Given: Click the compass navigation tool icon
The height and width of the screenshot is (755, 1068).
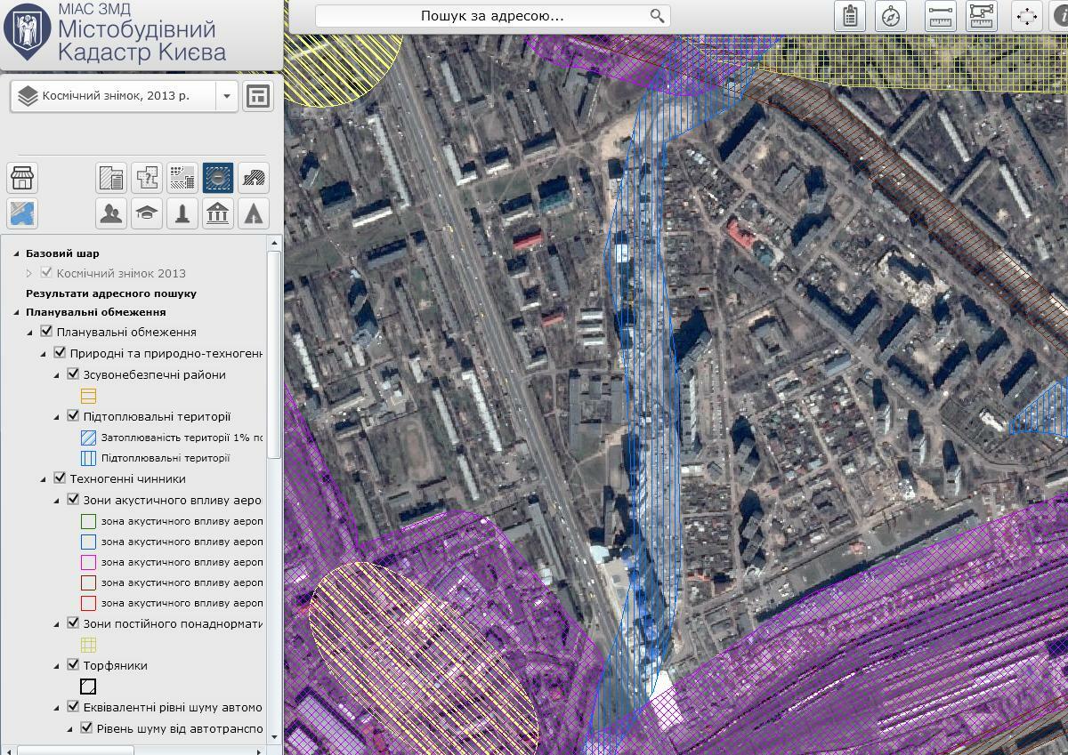Looking at the screenshot, I should [x=891, y=16].
